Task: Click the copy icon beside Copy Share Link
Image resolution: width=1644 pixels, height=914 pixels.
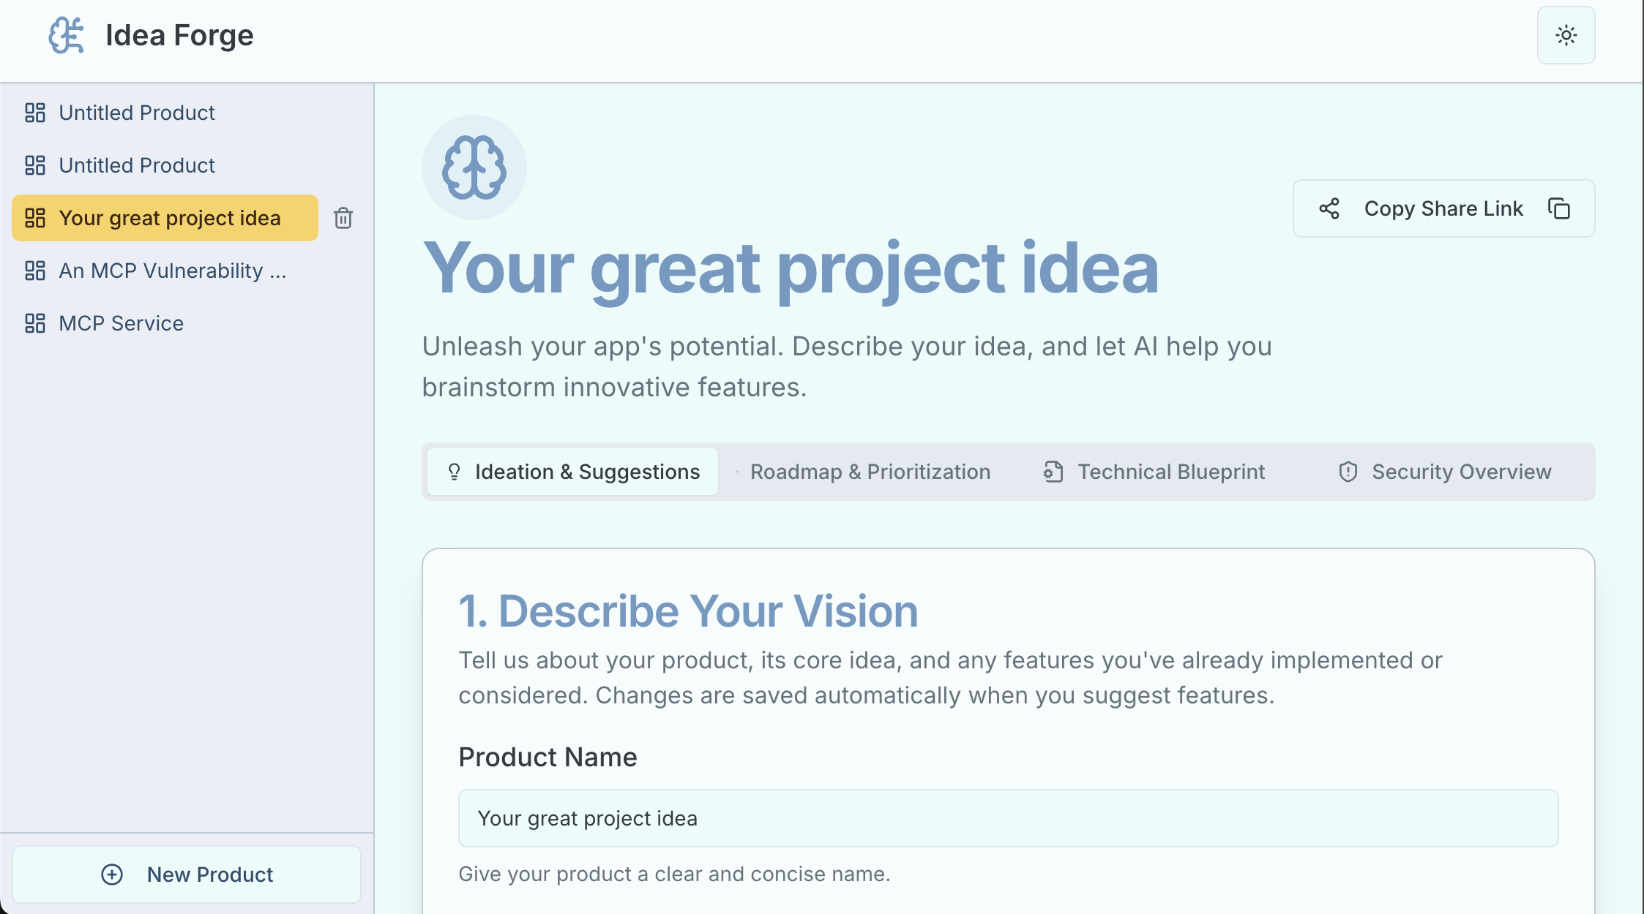Action: tap(1559, 208)
